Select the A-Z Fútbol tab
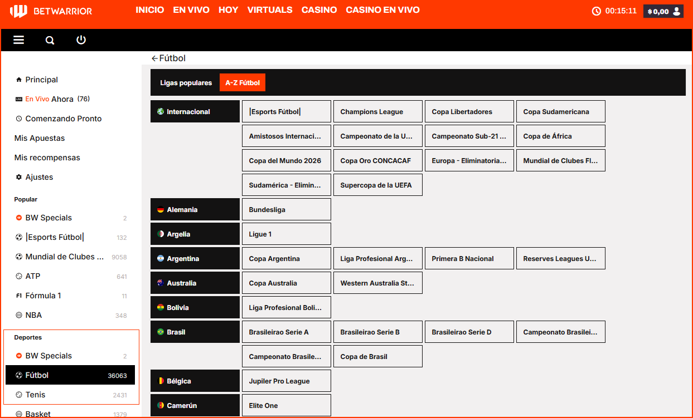The width and height of the screenshot is (693, 418). coord(243,82)
